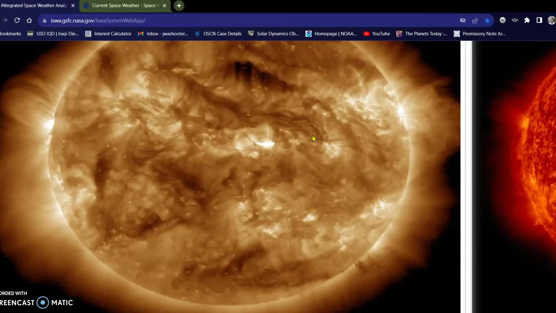Share this page via share icon
The height and width of the screenshot is (313, 556).
475,20
